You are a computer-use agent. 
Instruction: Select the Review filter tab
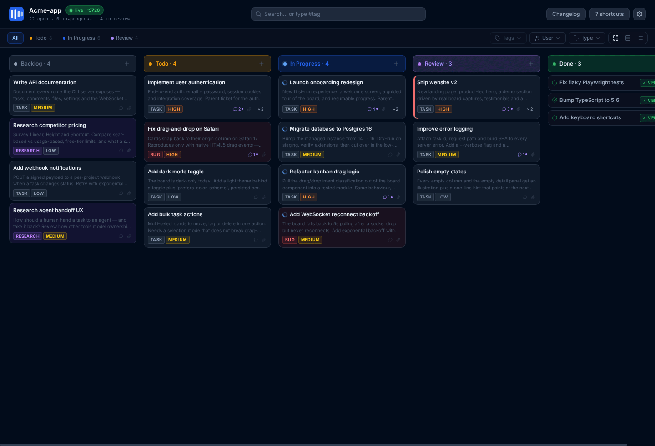click(x=124, y=38)
